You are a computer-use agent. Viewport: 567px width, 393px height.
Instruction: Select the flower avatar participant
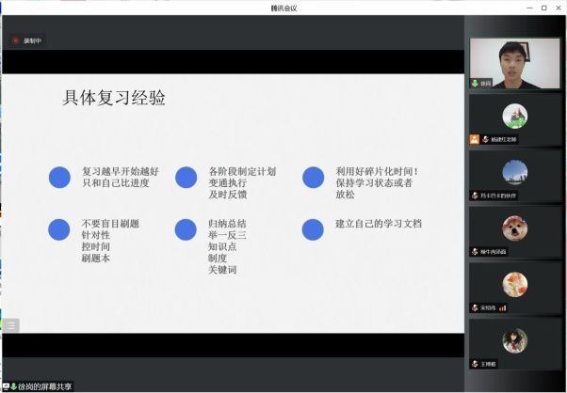pos(515,284)
